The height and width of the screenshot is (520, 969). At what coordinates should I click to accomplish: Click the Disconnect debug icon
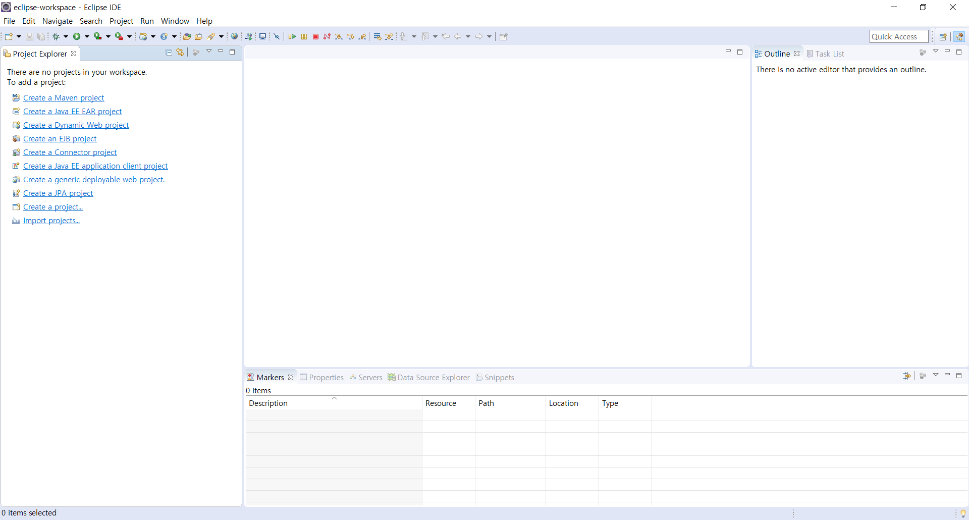(327, 36)
